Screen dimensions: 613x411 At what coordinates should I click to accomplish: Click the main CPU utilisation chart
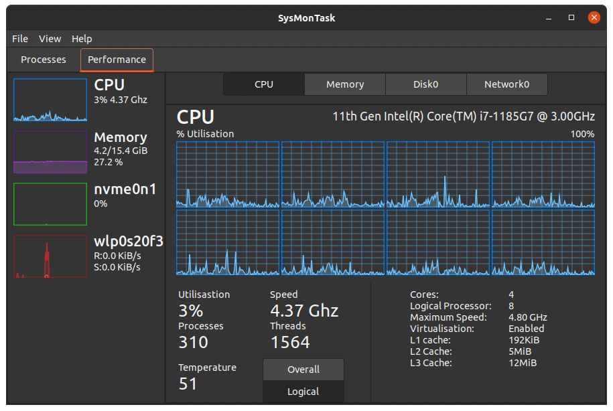click(385, 208)
